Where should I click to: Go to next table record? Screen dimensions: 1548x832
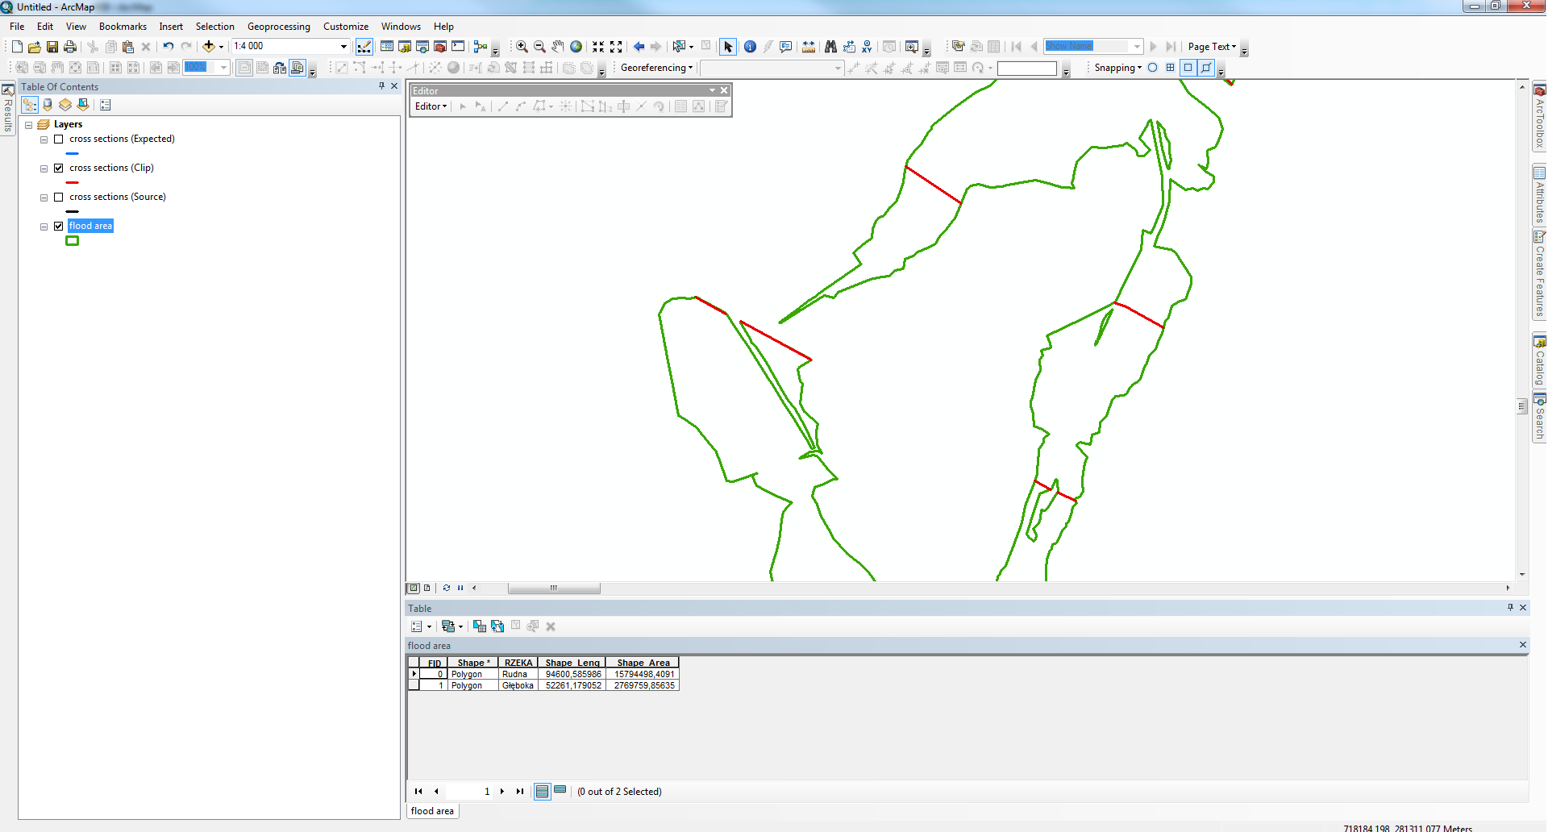pyautogui.click(x=501, y=791)
